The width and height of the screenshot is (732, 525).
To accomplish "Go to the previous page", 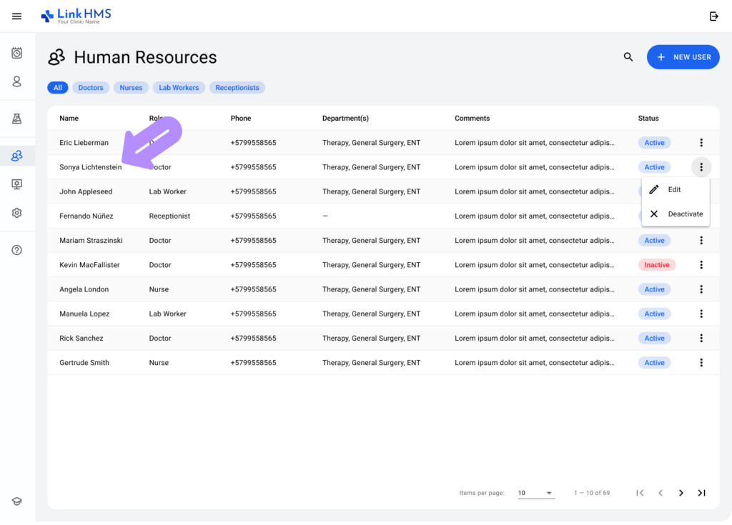I will click(x=661, y=493).
